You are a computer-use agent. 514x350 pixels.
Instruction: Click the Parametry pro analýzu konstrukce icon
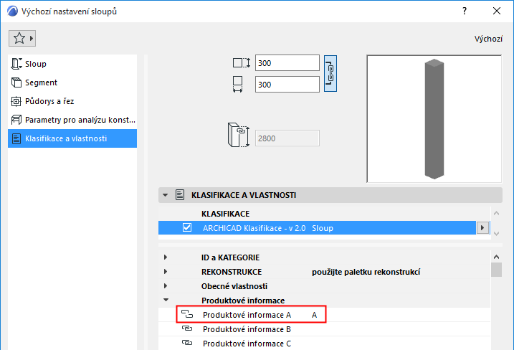(16, 120)
